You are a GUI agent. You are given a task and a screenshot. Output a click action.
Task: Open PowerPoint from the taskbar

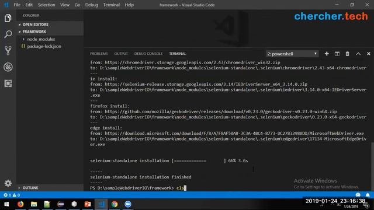pyautogui.click(x=88, y=204)
